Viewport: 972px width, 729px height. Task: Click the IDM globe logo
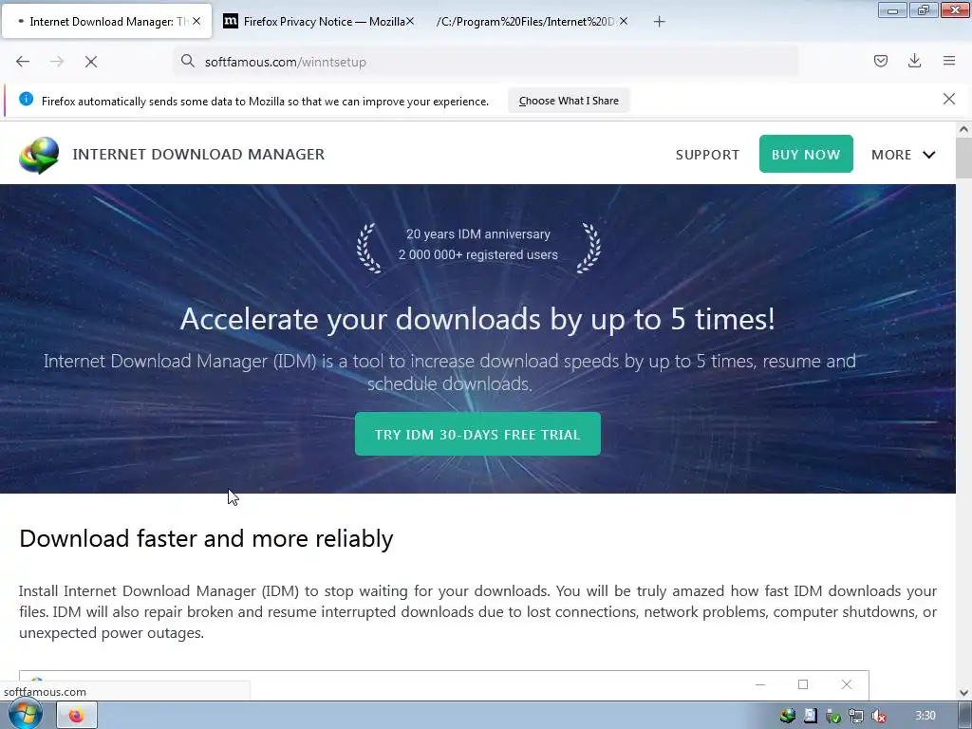(39, 155)
